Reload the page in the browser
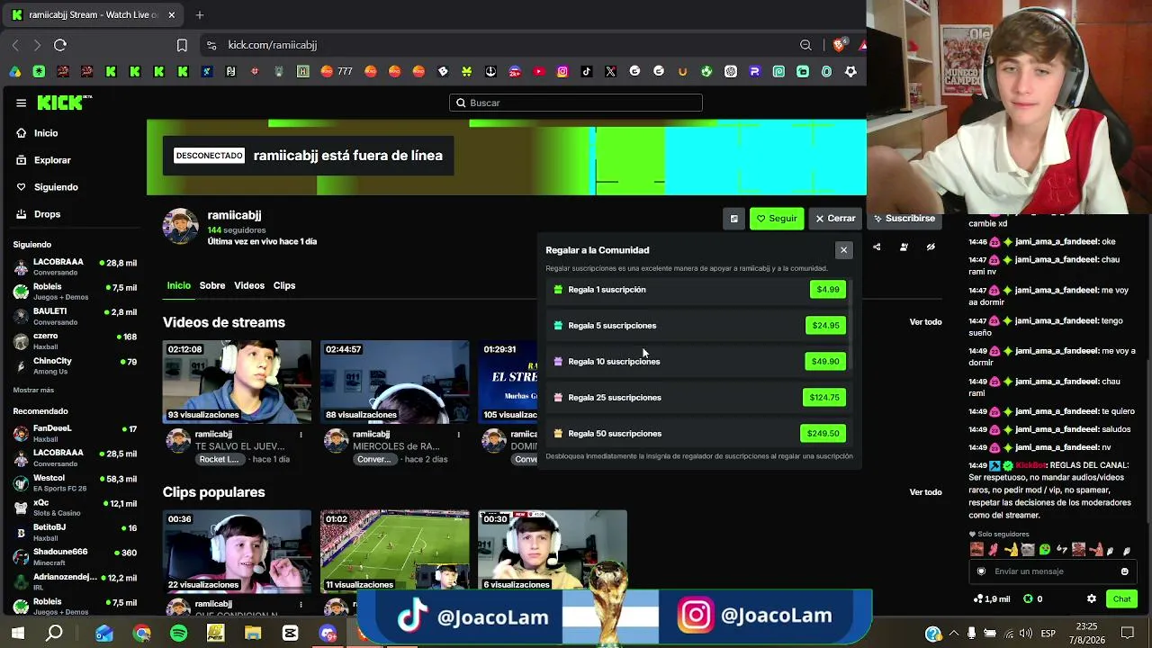1152x648 pixels. (x=60, y=45)
